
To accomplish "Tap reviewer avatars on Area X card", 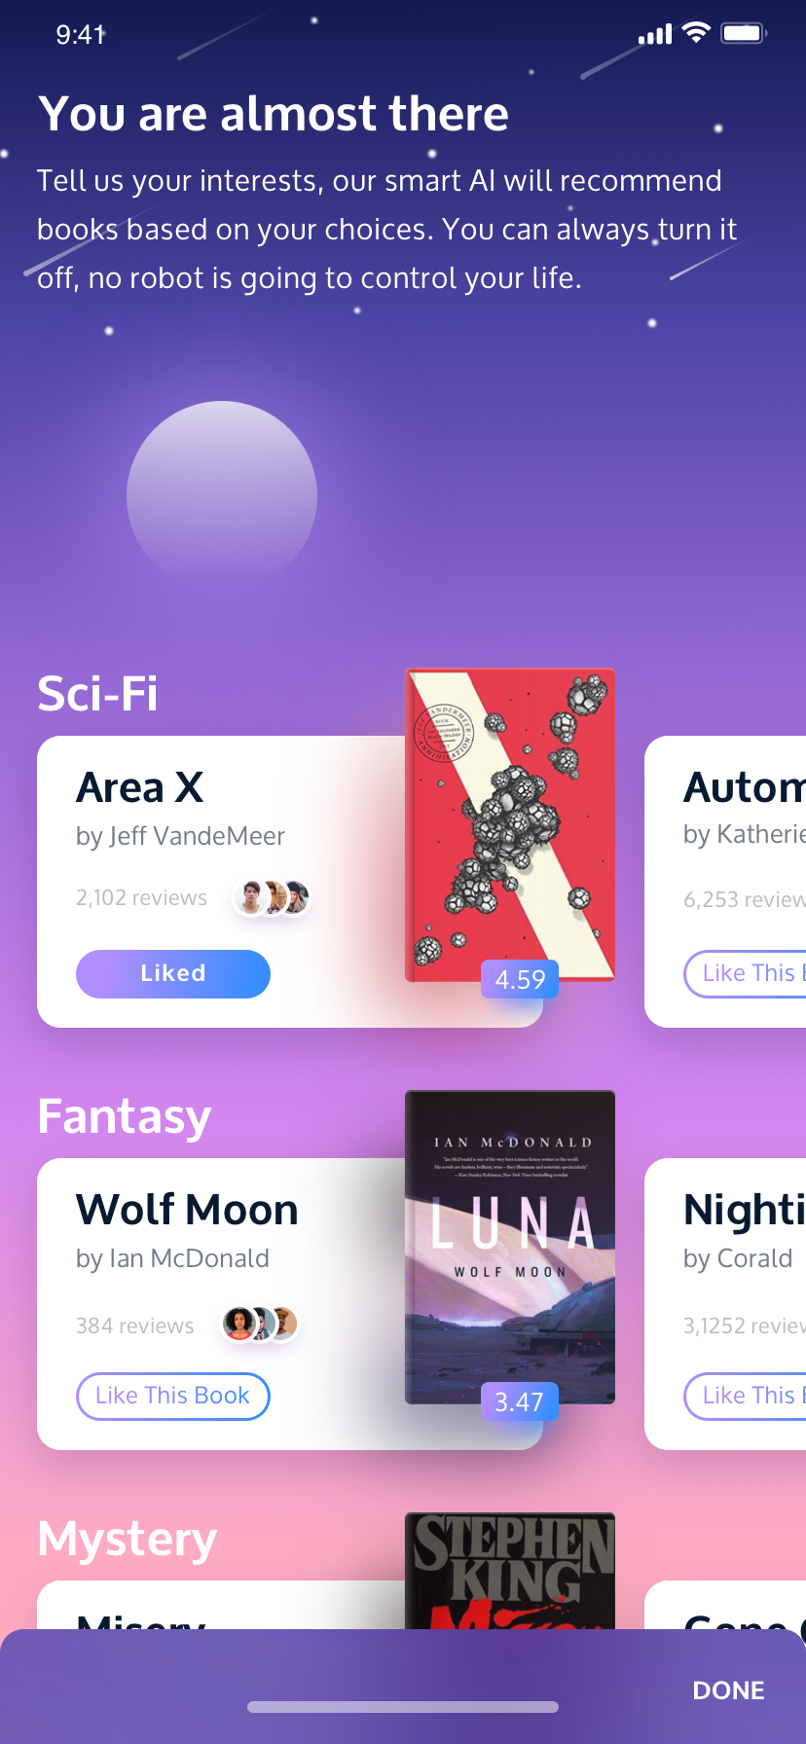I will pyautogui.click(x=273, y=896).
